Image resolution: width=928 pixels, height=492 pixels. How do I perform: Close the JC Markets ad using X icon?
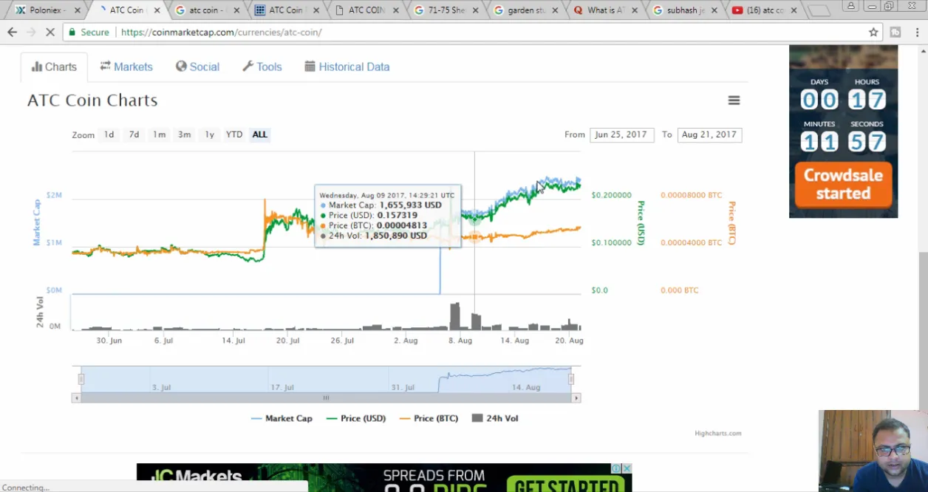point(627,468)
